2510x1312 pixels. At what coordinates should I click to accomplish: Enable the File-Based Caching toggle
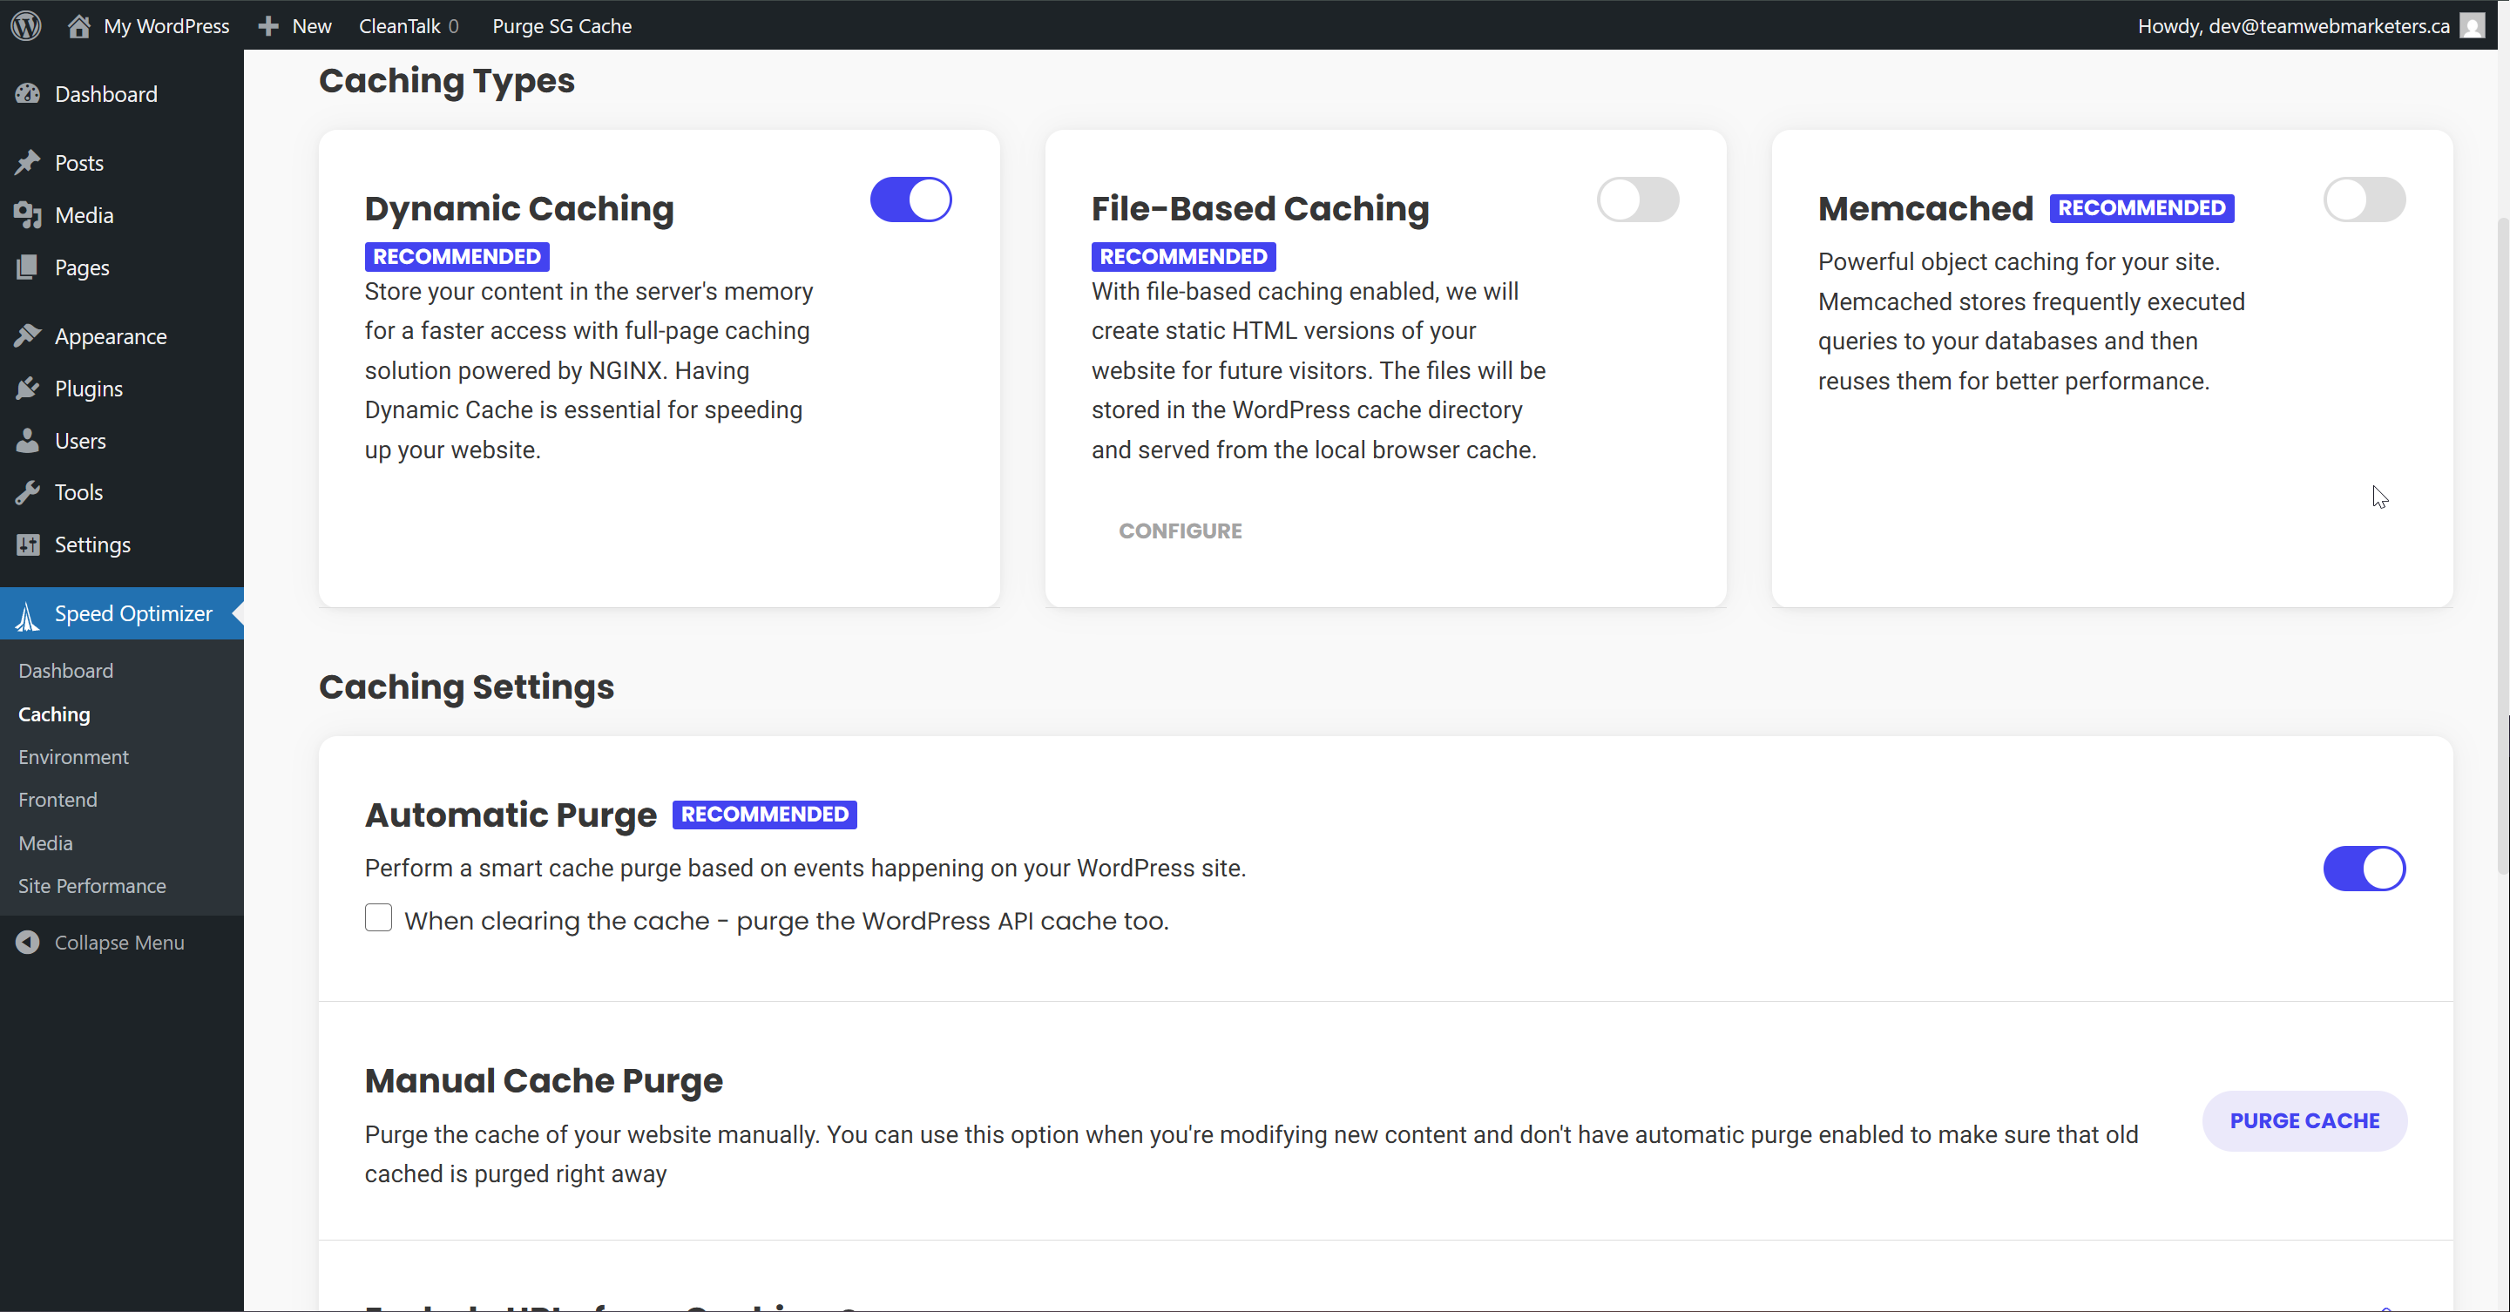(x=1637, y=200)
